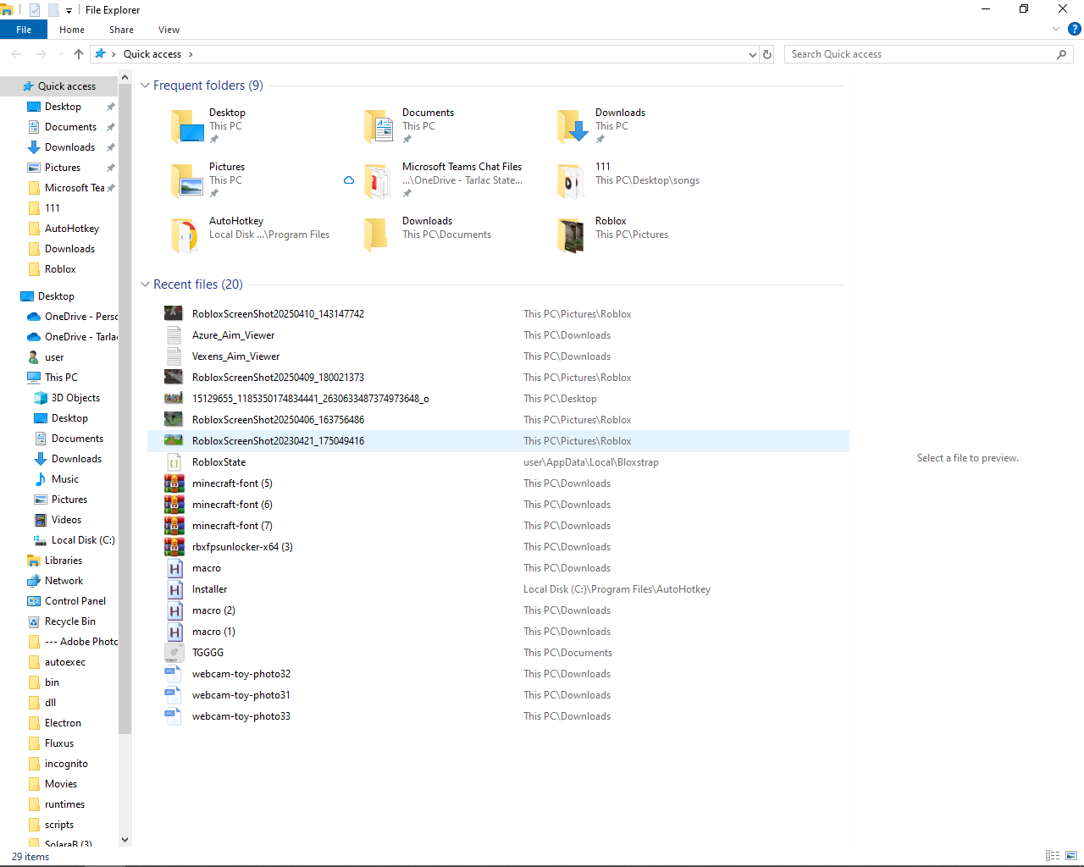Select Quick access in the navigation pane

[x=59, y=86]
